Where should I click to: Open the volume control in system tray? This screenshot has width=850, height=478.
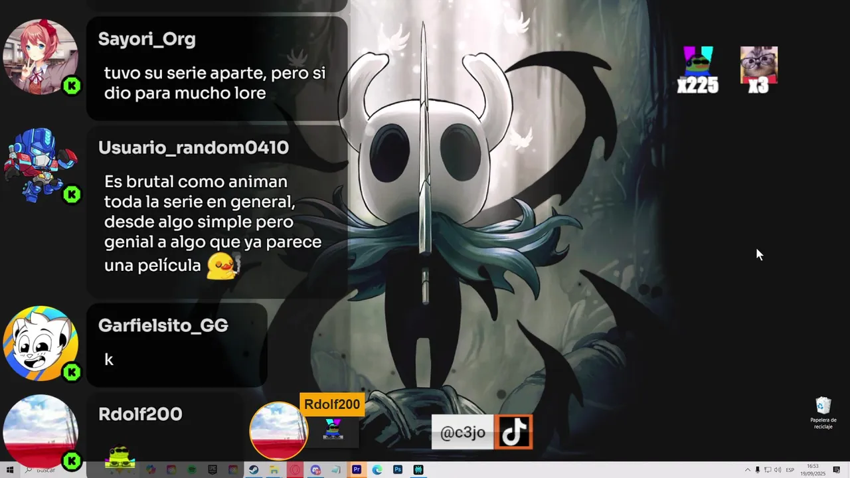coord(778,470)
